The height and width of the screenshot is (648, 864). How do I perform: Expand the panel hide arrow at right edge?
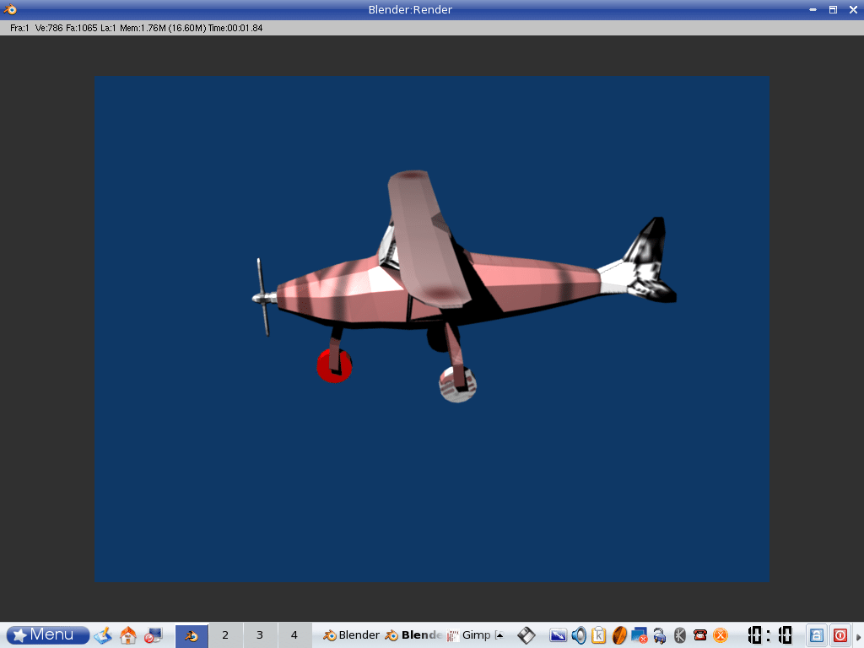coord(859,636)
